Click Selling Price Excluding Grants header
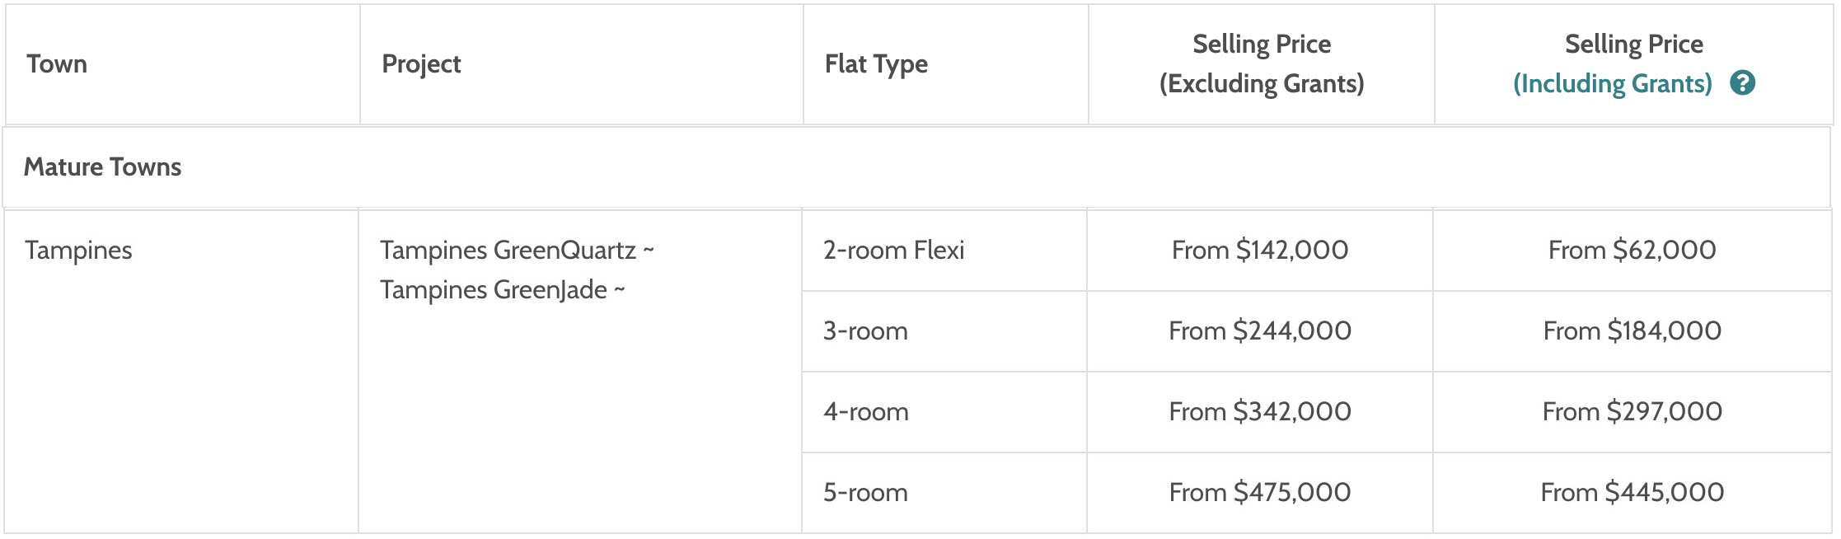The image size is (1841, 539). click(1262, 64)
